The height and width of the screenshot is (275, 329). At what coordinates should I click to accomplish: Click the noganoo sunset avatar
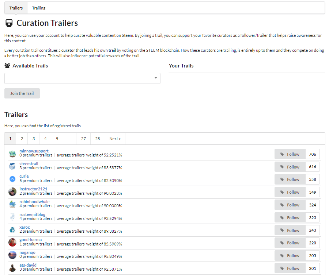point(12,255)
